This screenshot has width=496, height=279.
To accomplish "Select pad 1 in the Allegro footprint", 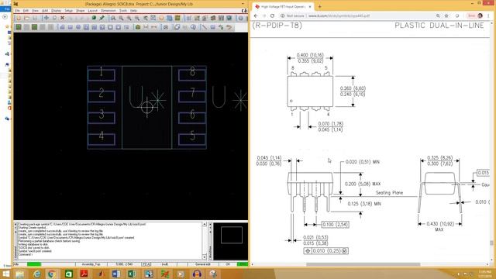I will click(102, 75).
